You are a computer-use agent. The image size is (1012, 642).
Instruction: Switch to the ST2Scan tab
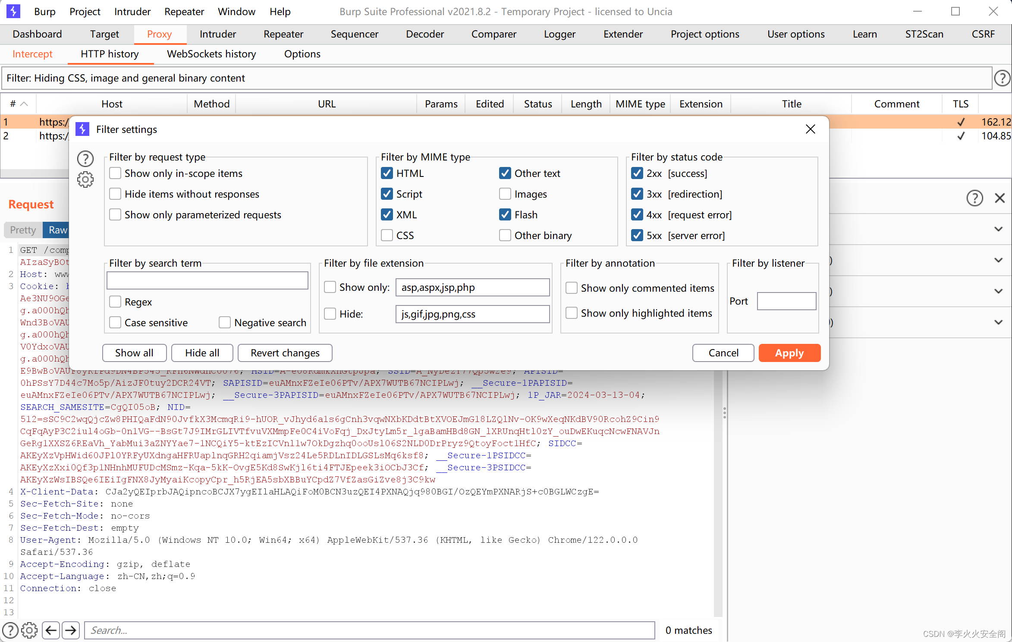click(x=924, y=34)
